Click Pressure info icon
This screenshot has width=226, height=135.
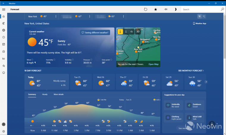click(91, 59)
